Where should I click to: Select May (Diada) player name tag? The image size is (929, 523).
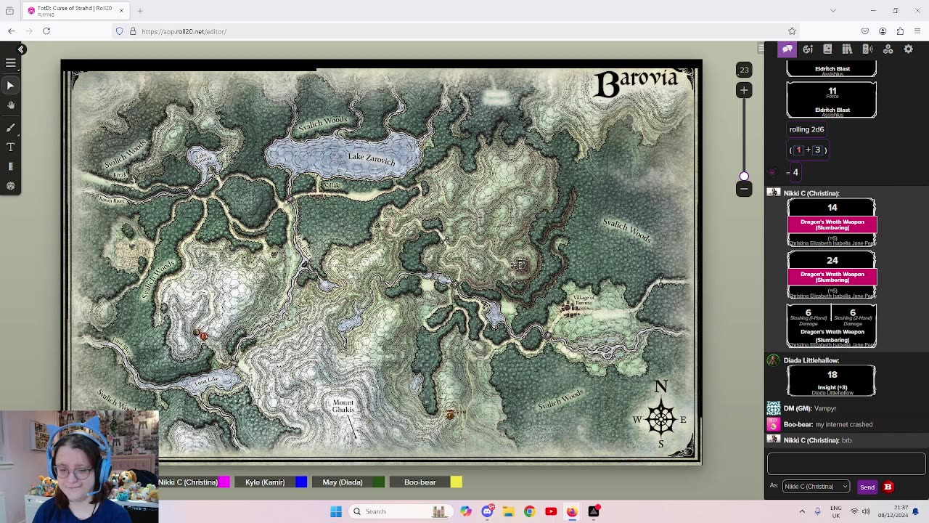(343, 482)
